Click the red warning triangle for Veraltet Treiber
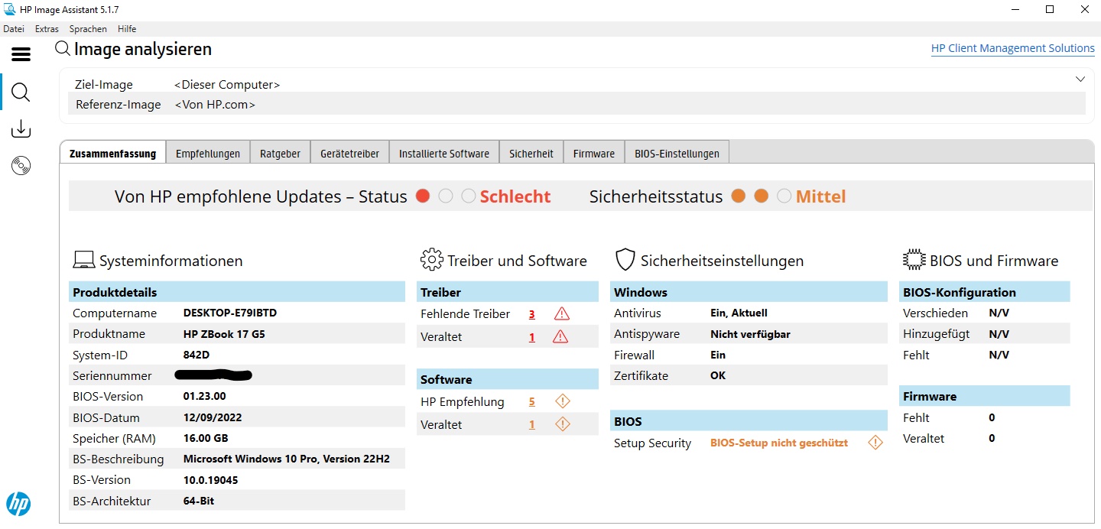 point(560,336)
